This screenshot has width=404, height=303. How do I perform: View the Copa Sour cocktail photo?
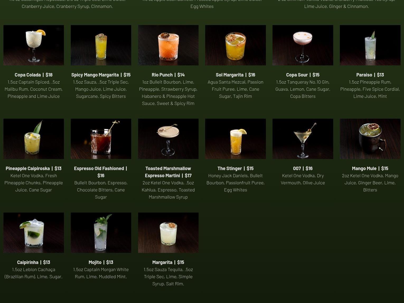coord(303,45)
